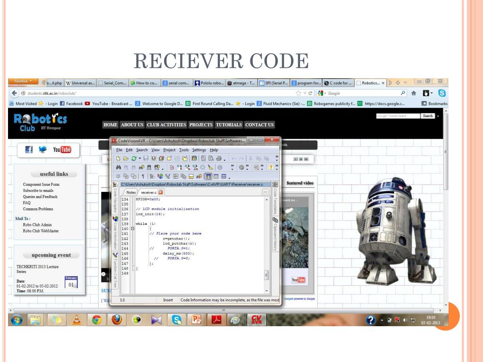The width and height of the screenshot is (483, 362).
Task: Click the Firefox back arrow button
Action: click(14, 93)
